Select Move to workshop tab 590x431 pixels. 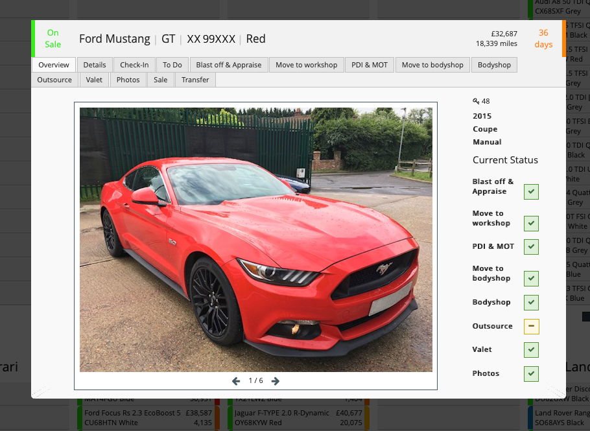point(306,65)
